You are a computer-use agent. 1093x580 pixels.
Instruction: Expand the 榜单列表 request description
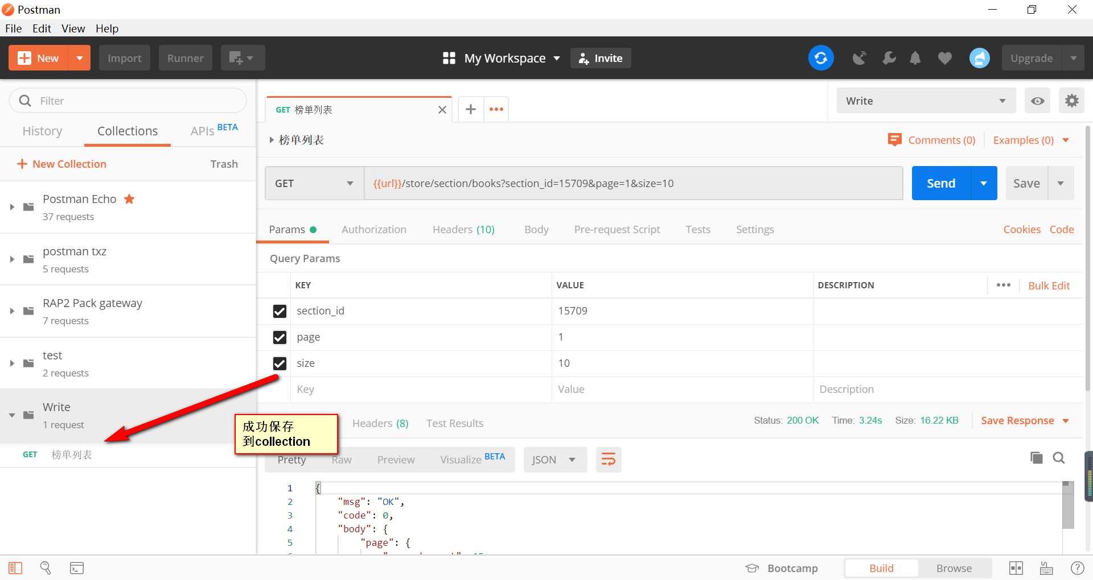[x=272, y=140]
